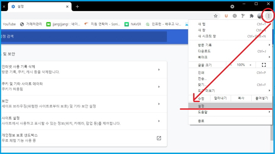
Task: Choose 인쇄 from the menu
Action: click(x=230, y=73)
